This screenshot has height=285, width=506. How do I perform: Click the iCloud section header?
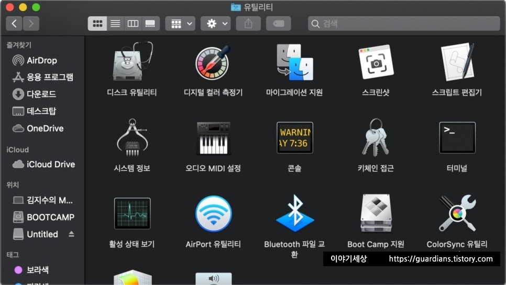[17, 150]
